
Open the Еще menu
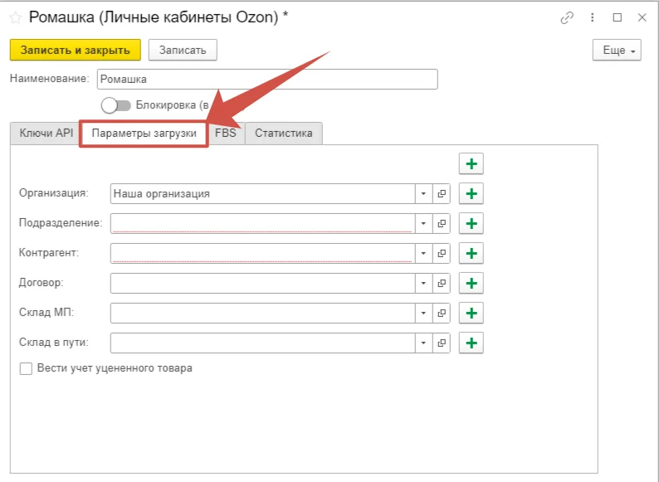617,51
